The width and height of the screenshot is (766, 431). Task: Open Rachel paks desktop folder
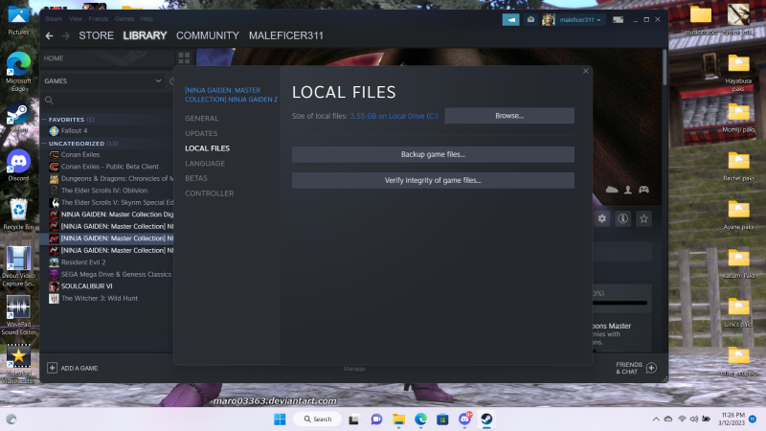coord(738,166)
